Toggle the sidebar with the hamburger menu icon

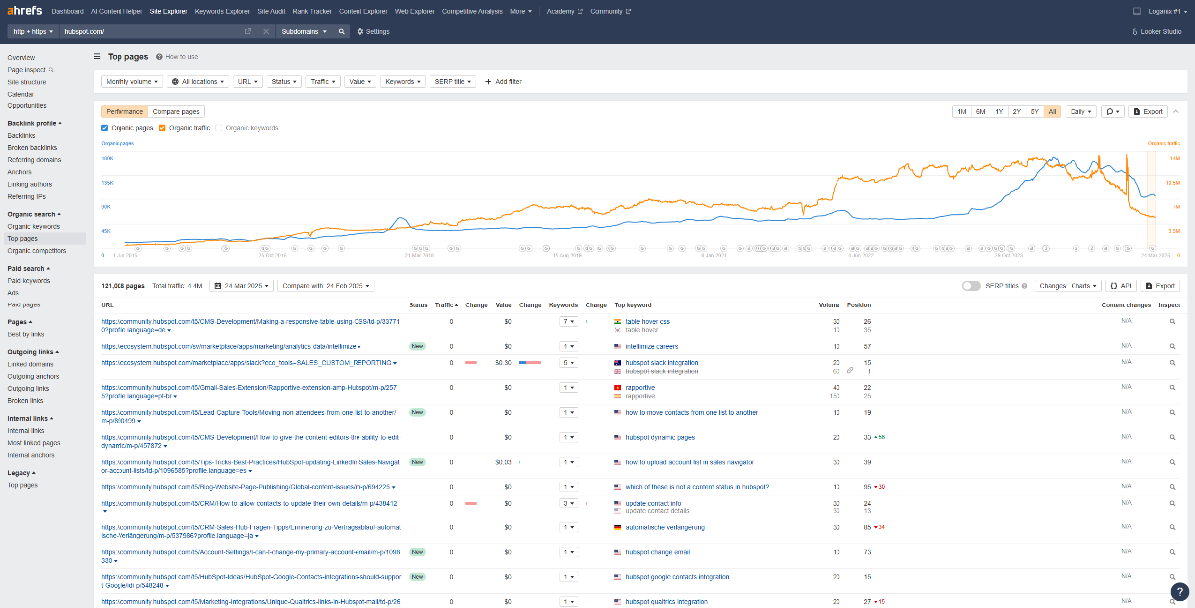coord(97,58)
